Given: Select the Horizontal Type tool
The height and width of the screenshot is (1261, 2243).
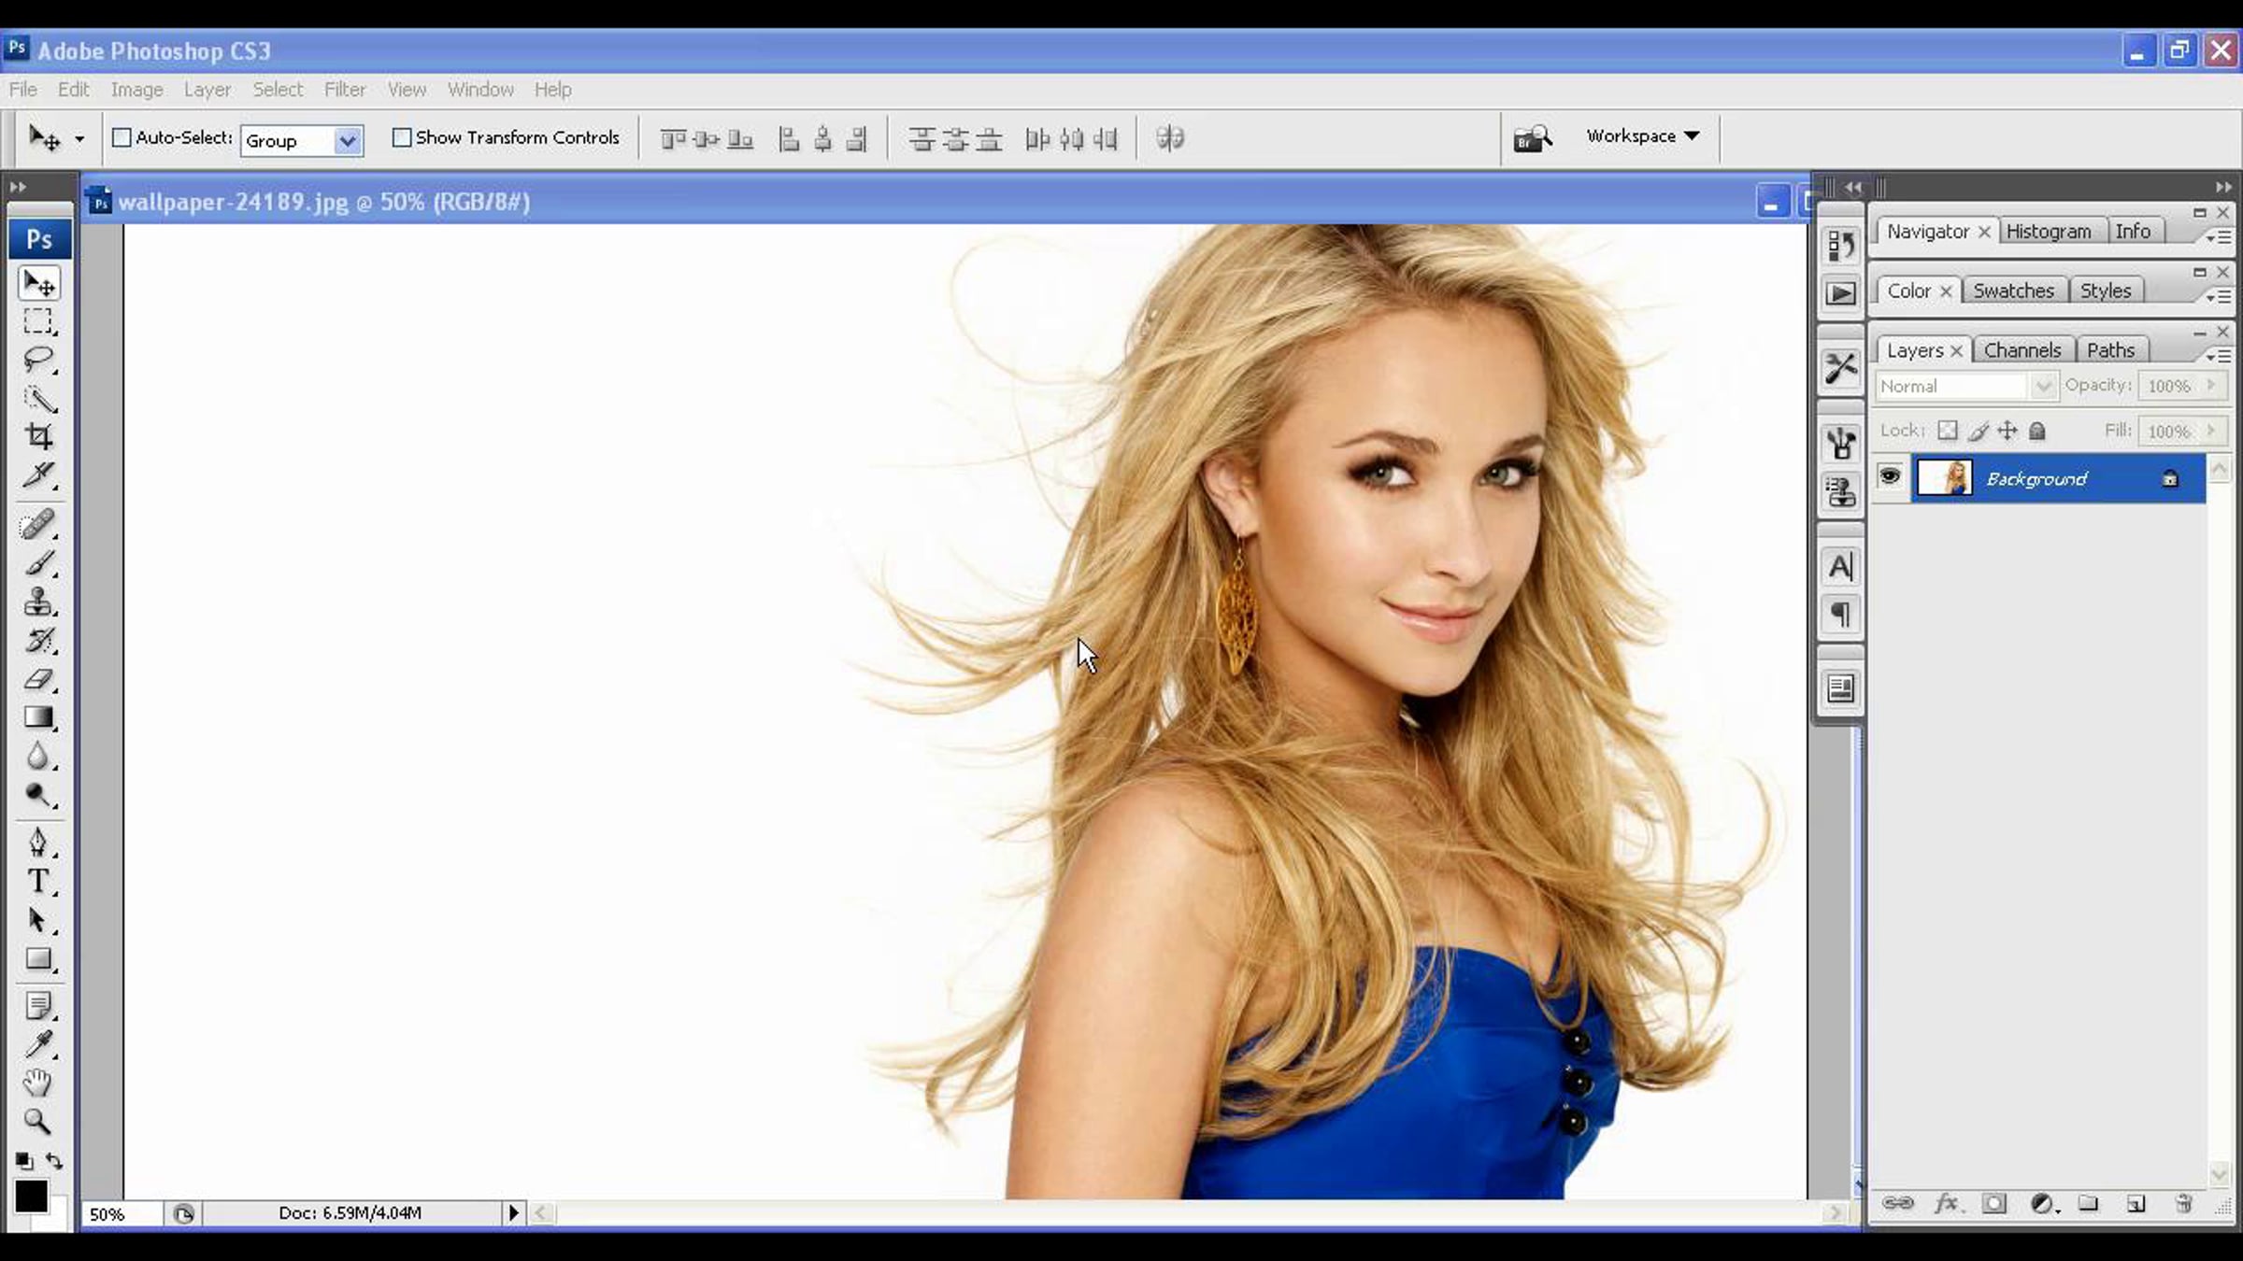Looking at the screenshot, I should pos(38,881).
